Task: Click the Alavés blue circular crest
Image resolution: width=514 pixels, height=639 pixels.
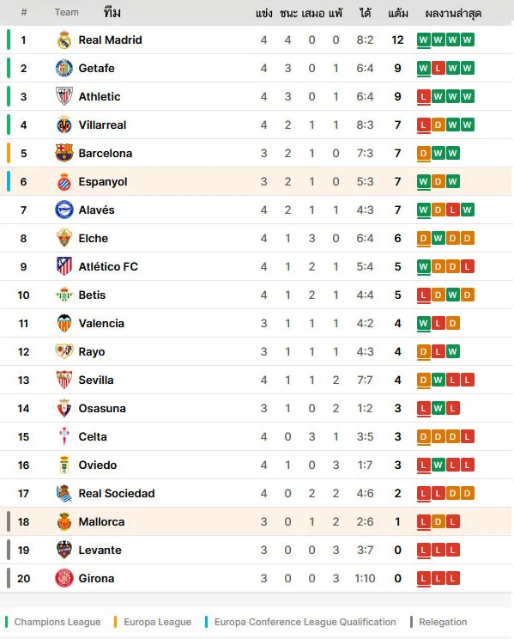Action: [64, 210]
